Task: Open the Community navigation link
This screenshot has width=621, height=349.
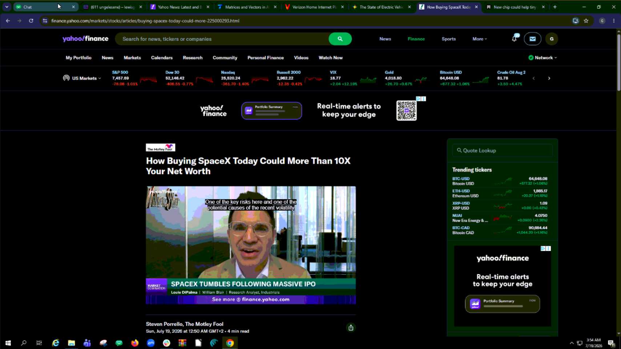Action: pos(225,58)
